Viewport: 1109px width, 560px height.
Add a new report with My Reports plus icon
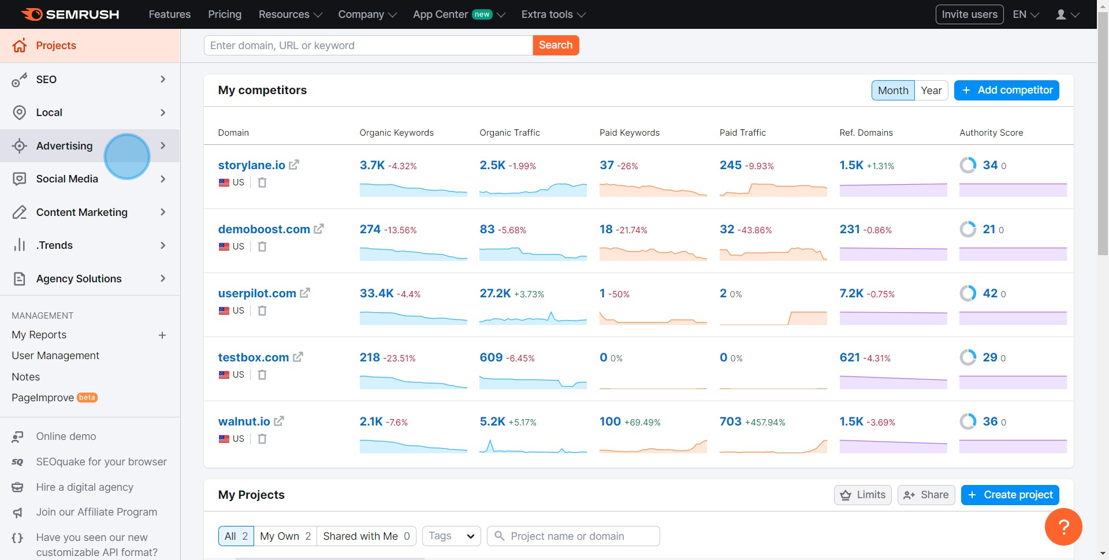[162, 335]
